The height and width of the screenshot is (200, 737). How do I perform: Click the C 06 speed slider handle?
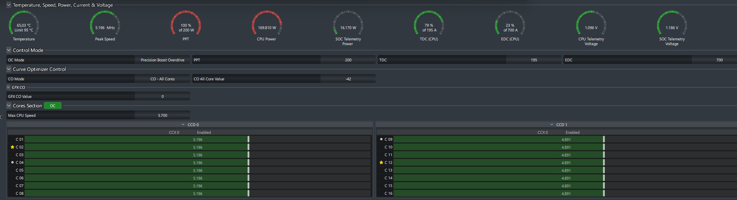point(248,178)
